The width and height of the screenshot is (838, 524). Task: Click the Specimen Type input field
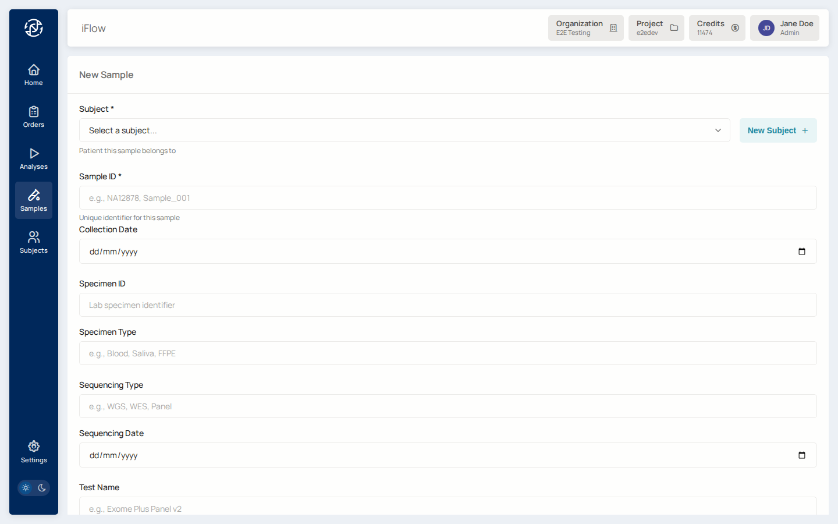[x=448, y=353]
